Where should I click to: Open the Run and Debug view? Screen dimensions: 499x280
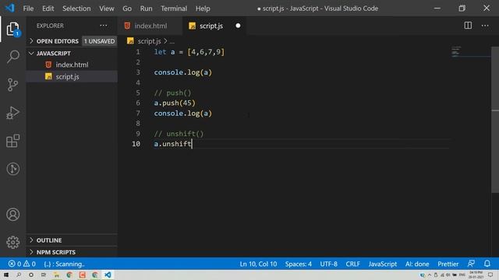point(12,113)
